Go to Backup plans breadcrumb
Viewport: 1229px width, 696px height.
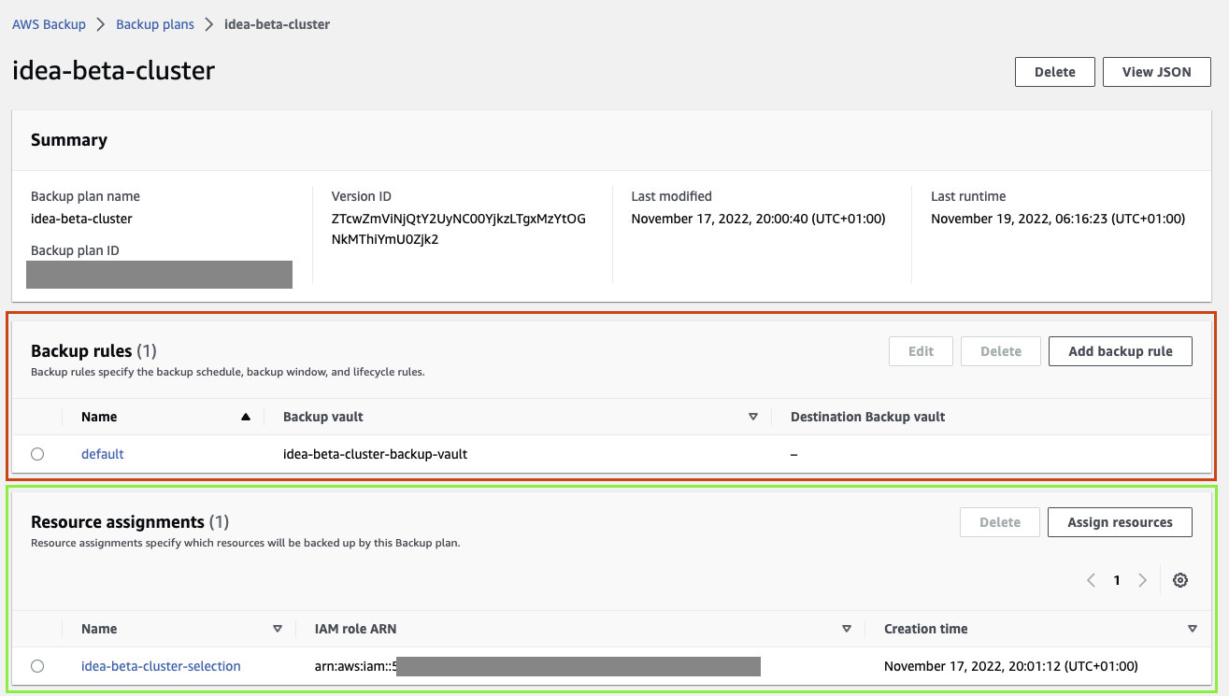[155, 24]
